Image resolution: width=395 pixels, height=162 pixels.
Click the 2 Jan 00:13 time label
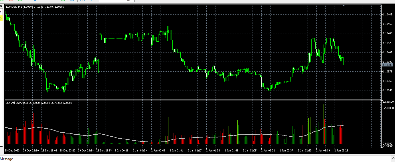[x=122, y=150]
